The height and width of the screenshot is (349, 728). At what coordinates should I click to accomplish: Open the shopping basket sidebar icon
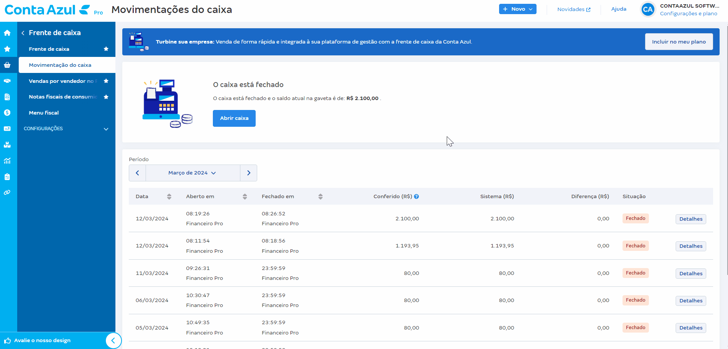click(x=7, y=65)
